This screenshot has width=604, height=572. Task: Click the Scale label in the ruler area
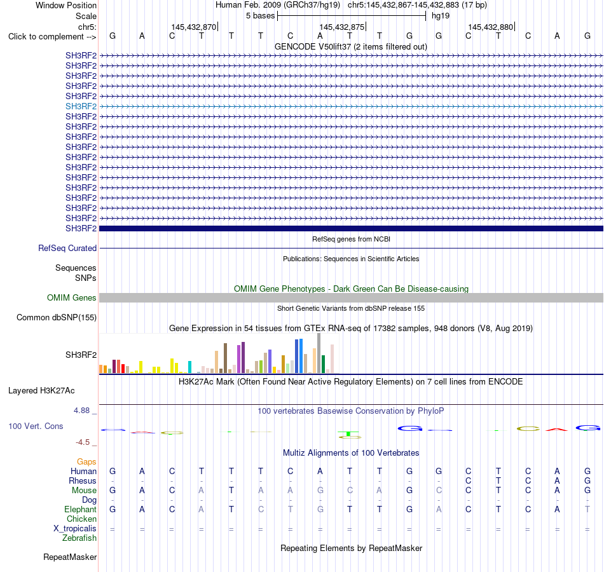(x=86, y=16)
